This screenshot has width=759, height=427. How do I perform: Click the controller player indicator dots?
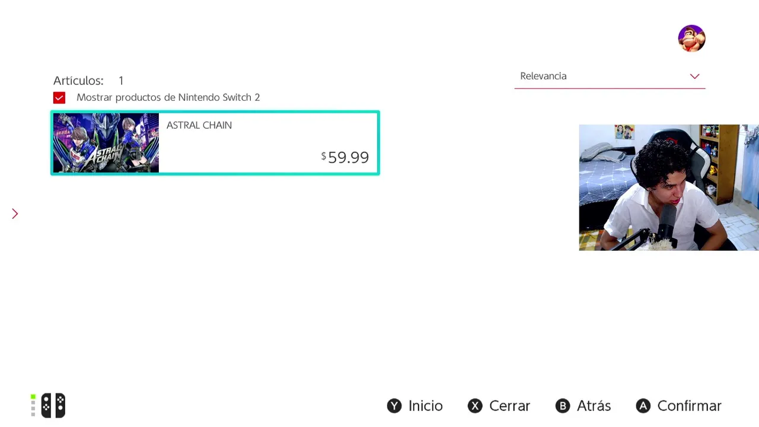click(x=33, y=406)
